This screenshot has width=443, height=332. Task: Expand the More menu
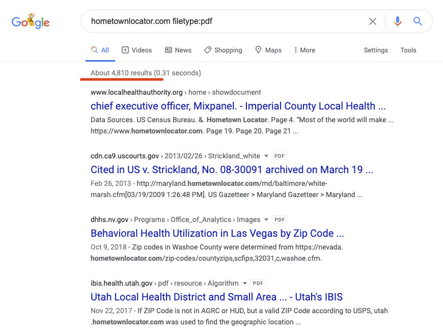pyautogui.click(x=304, y=50)
